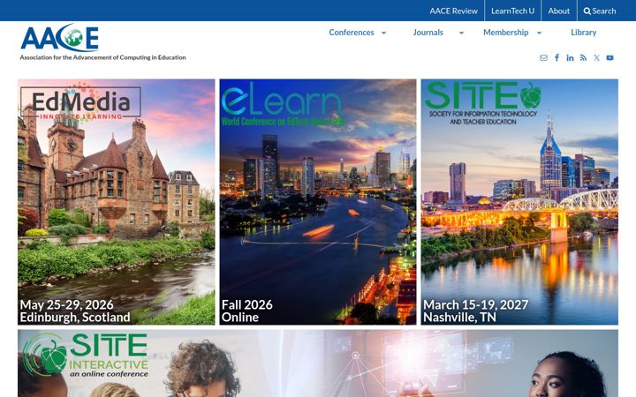This screenshot has width=636, height=397.
Task: Open the SITE Interactive online conference banner
Action: click(x=318, y=363)
